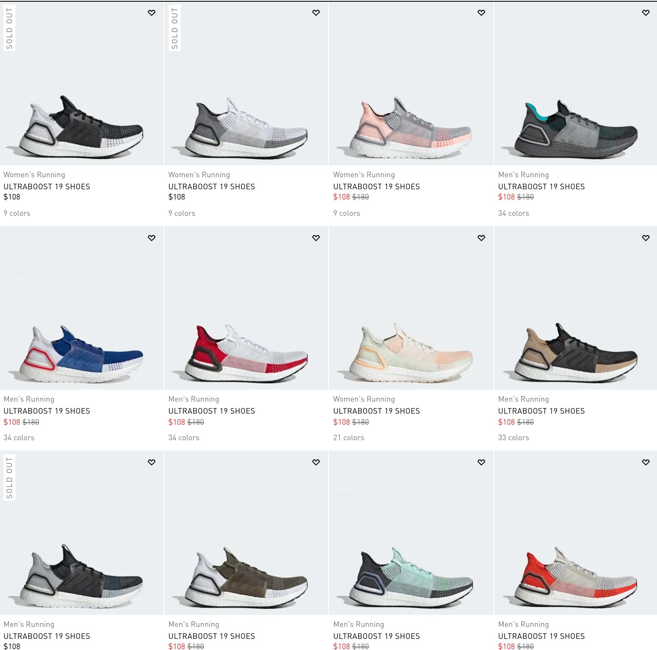657x650 pixels.
Task: Save the blue men's Ultraboost via heart
Action: (x=152, y=238)
